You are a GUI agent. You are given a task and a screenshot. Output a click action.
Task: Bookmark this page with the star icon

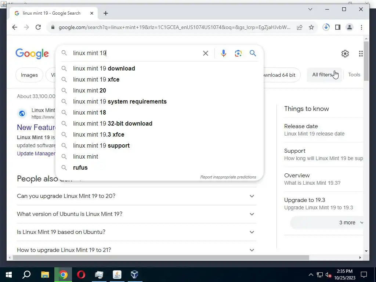311,27
